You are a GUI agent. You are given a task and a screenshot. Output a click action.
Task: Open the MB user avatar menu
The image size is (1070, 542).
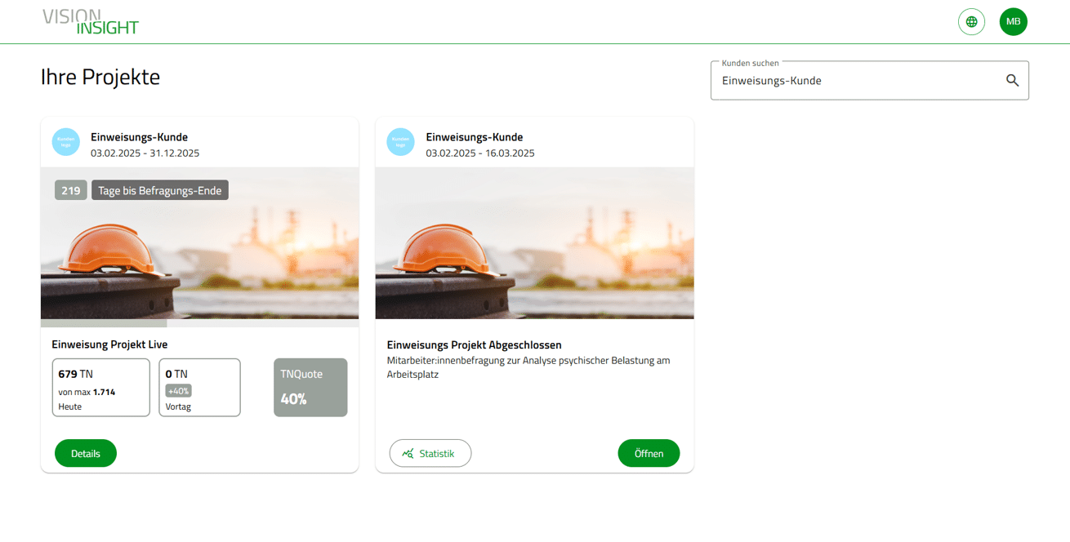click(1013, 22)
